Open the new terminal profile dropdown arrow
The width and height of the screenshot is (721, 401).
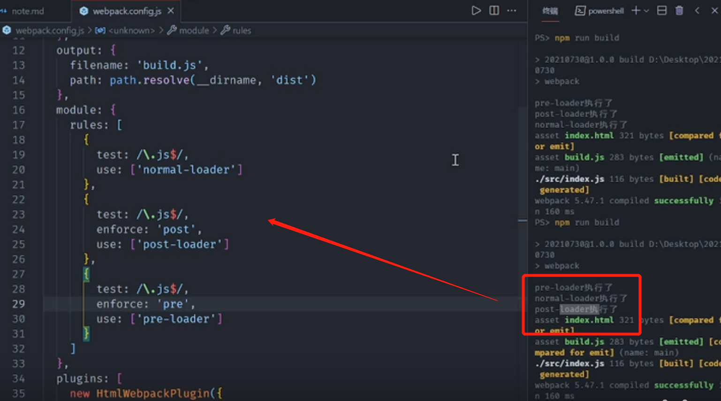[646, 11]
